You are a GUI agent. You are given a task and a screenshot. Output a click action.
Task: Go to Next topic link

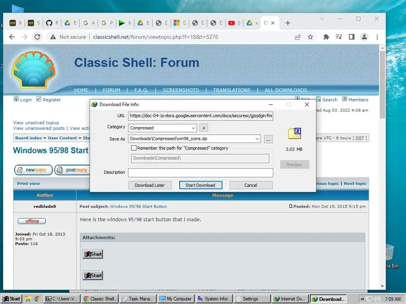tap(355, 183)
